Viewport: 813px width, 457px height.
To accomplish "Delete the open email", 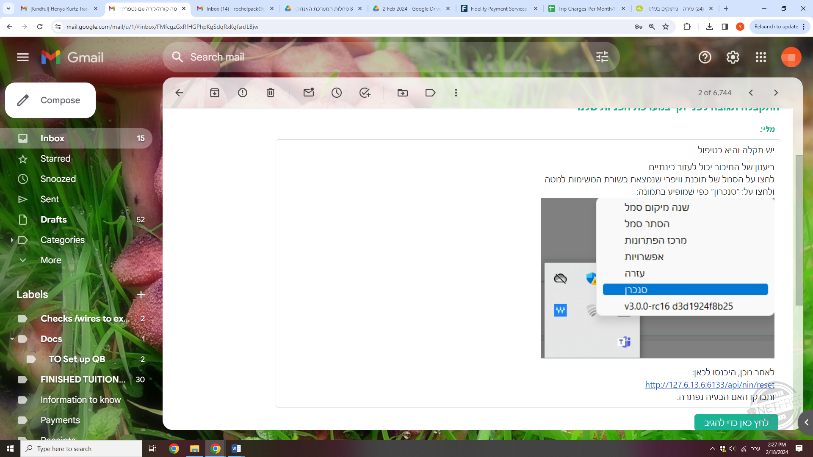I will (x=271, y=93).
